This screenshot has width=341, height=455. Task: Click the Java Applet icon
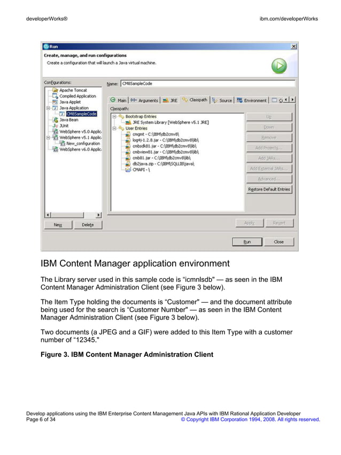55,102
